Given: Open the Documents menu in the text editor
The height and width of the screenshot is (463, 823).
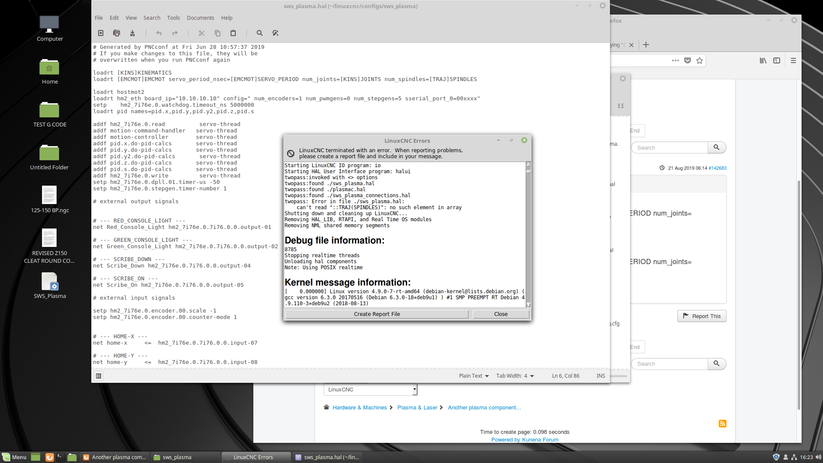Looking at the screenshot, I should (x=200, y=18).
